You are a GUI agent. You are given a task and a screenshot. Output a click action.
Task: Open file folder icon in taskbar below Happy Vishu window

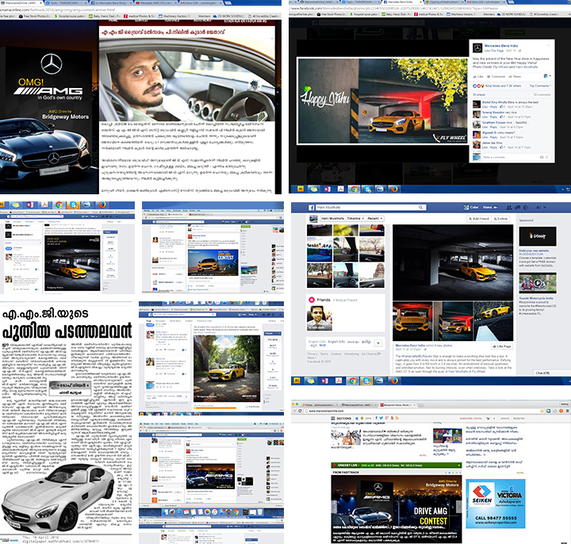pos(313,189)
